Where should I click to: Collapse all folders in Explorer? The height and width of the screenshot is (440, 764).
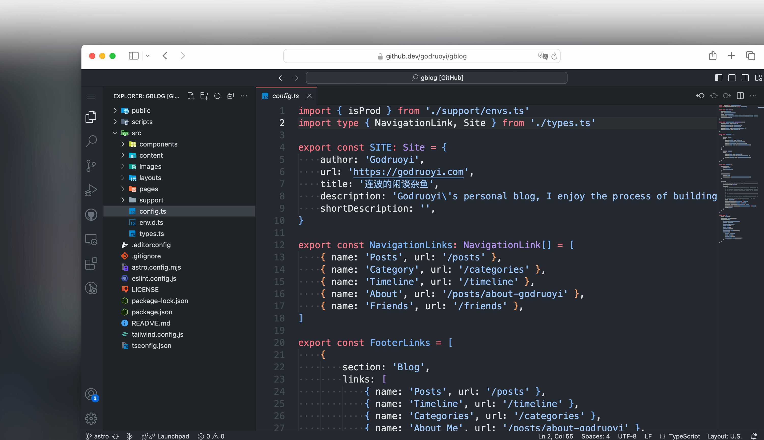click(x=230, y=96)
